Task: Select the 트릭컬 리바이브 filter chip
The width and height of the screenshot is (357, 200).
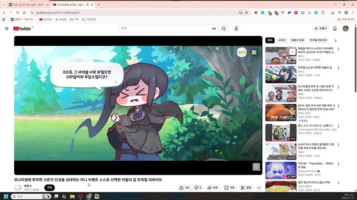Action: pos(319,40)
